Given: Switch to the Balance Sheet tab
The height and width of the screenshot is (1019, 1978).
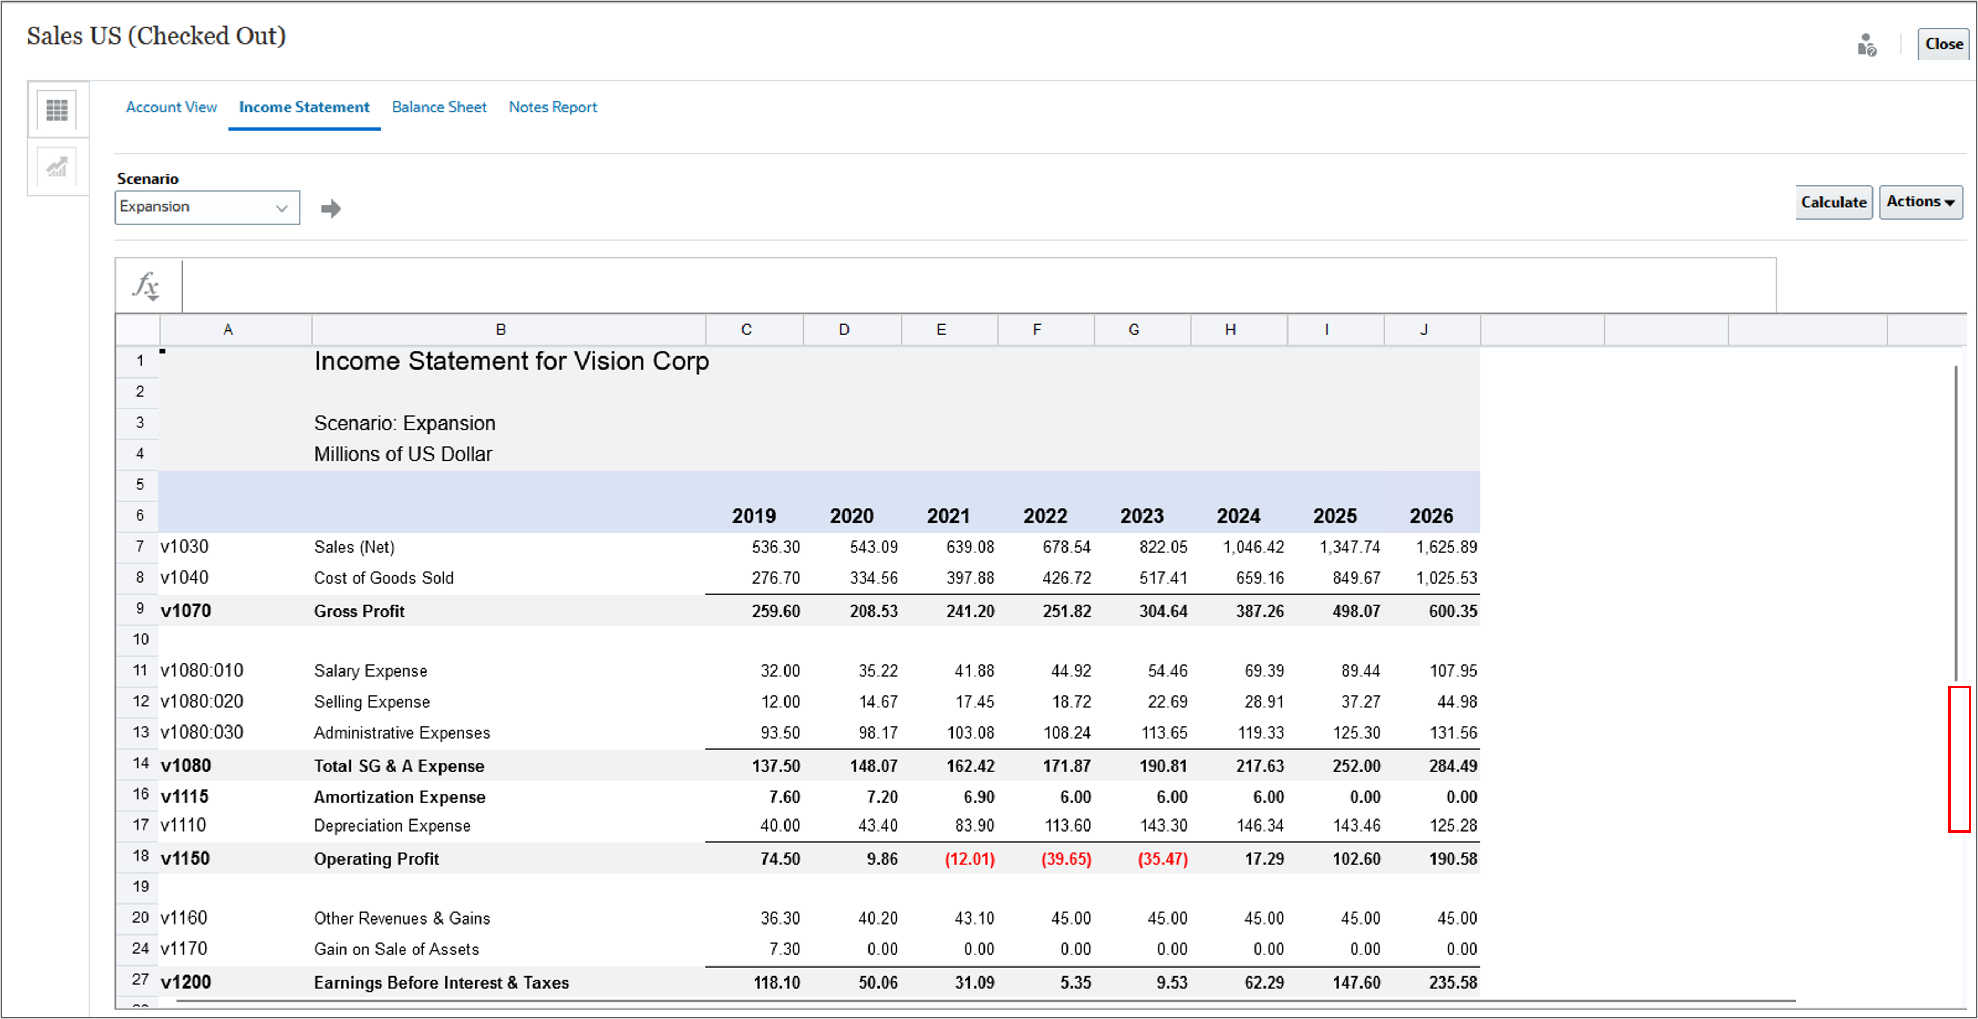Looking at the screenshot, I should [439, 107].
